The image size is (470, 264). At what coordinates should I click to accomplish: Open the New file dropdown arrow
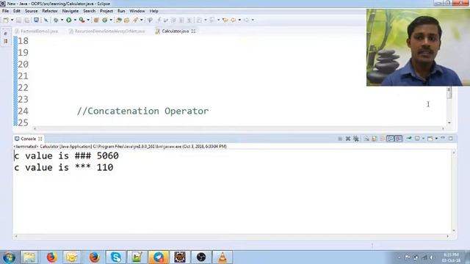[x=12, y=20]
